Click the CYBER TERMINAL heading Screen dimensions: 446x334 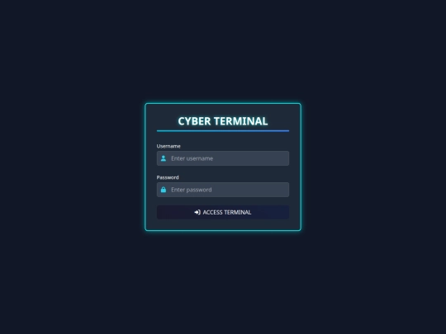click(223, 121)
